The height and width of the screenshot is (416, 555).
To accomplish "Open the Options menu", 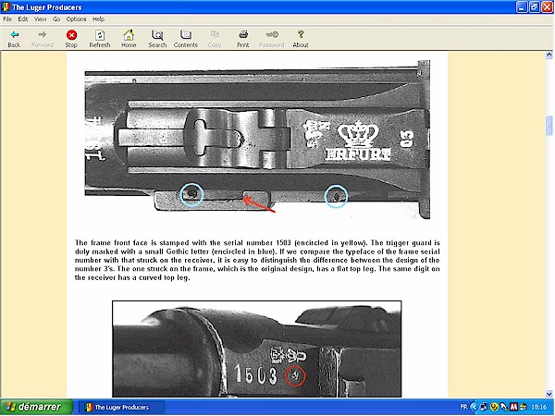I will [76, 19].
